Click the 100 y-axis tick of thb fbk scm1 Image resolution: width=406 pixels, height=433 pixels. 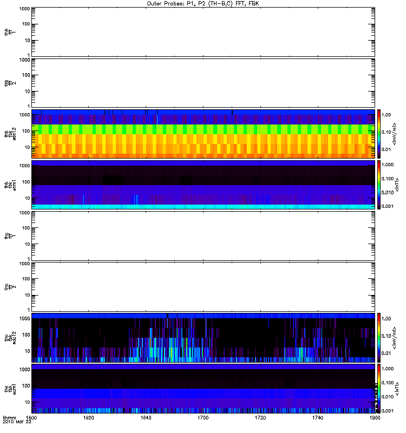click(26, 182)
